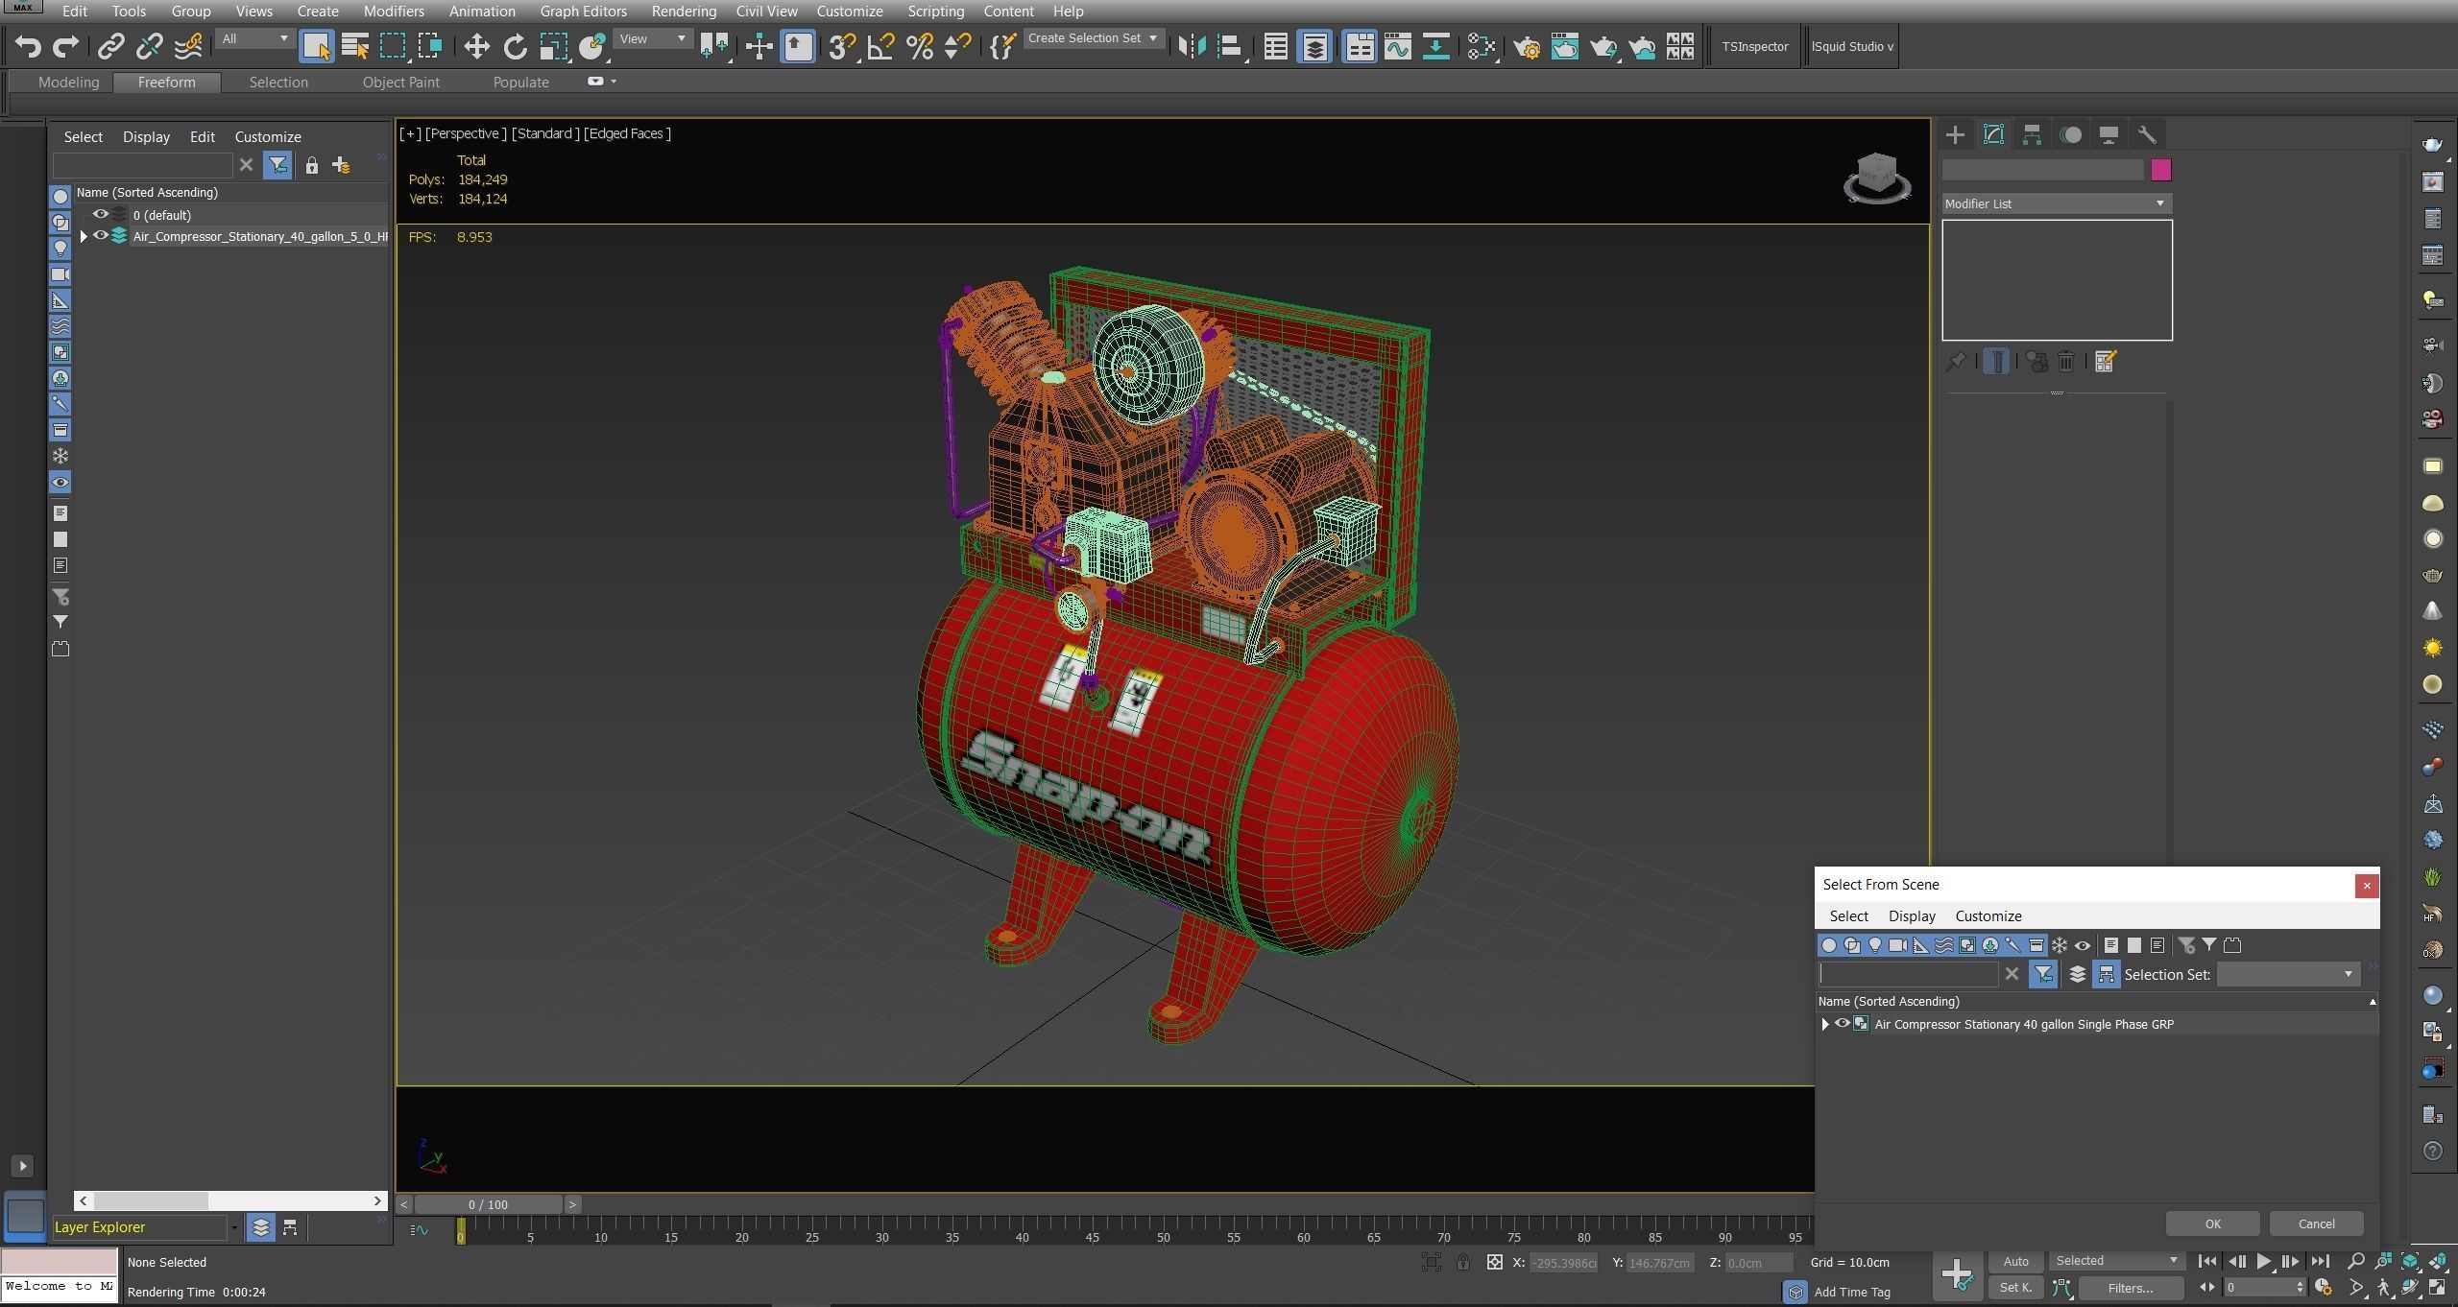The image size is (2458, 1307).
Task: Toggle visibility of 0 (default) layer
Action: [100, 215]
